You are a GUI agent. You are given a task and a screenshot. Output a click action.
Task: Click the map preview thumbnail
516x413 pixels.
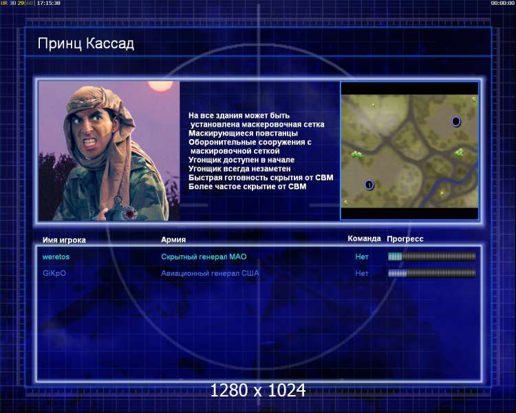click(409, 151)
